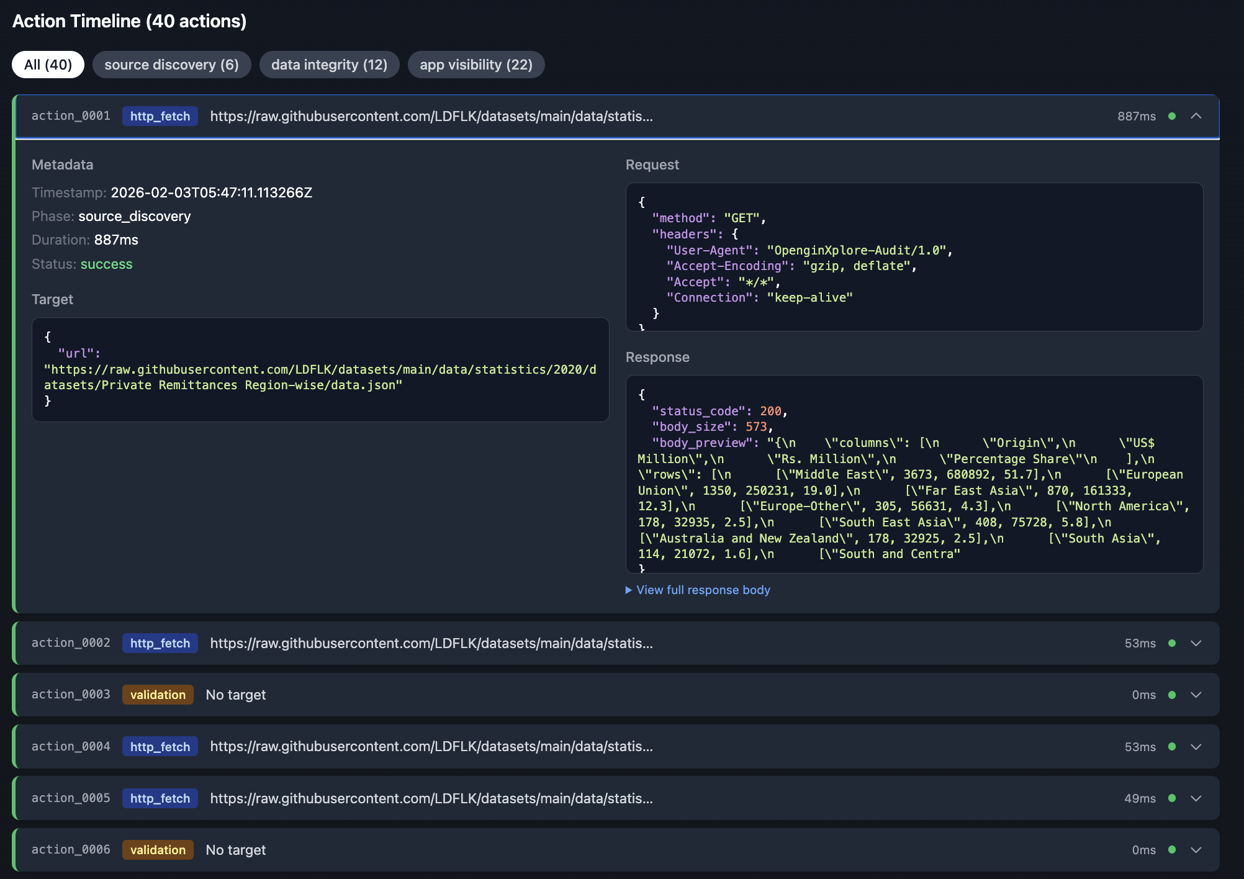Filter by app visibility (22)

[x=476, y=65]
